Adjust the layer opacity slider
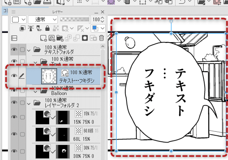Viewport: 228px width, 160px height. click(x=75, y=19)
